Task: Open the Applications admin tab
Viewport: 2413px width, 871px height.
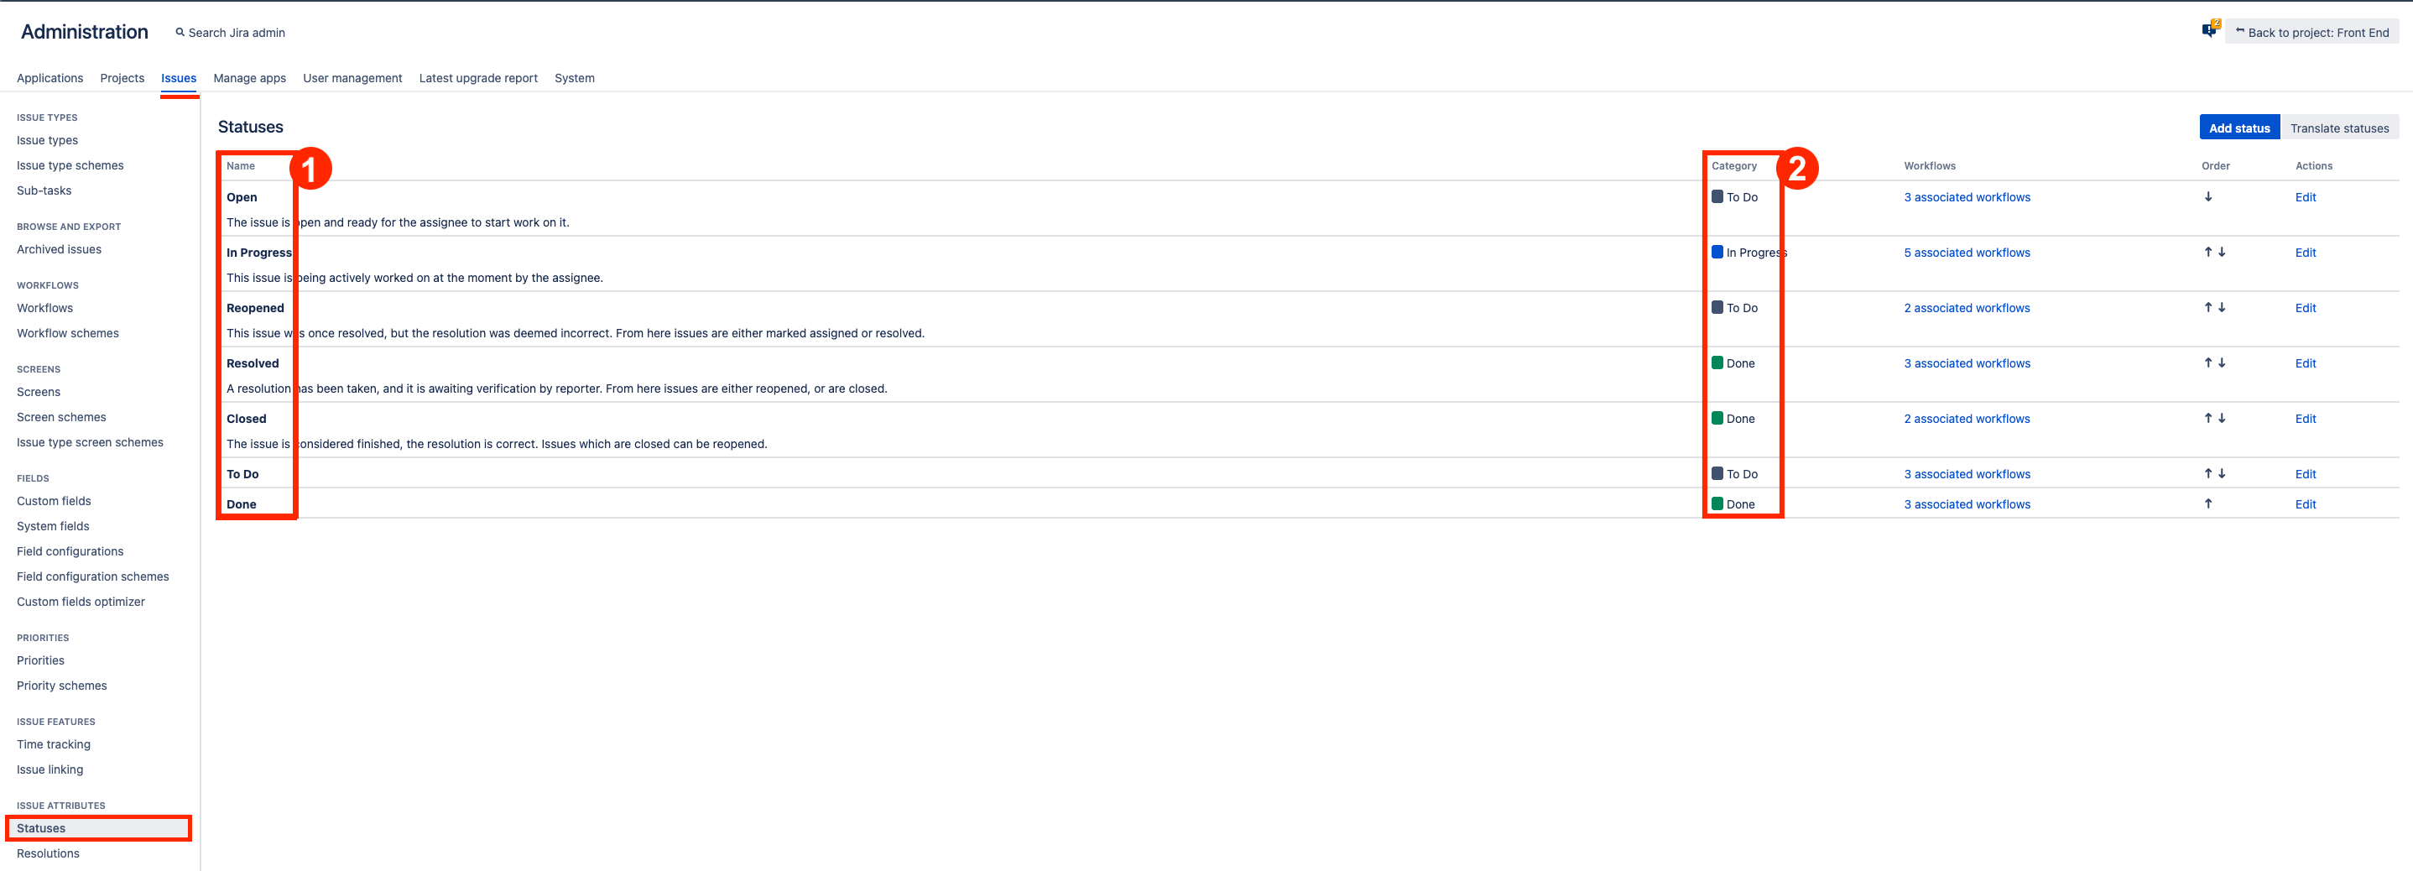Action: pos(50,78)
